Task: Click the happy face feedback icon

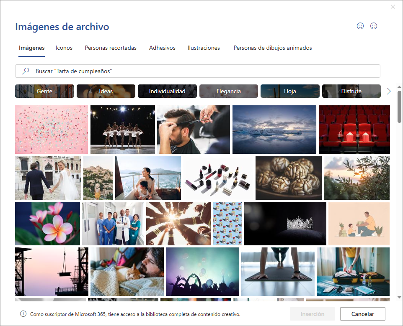Action: tap(360, 26)
